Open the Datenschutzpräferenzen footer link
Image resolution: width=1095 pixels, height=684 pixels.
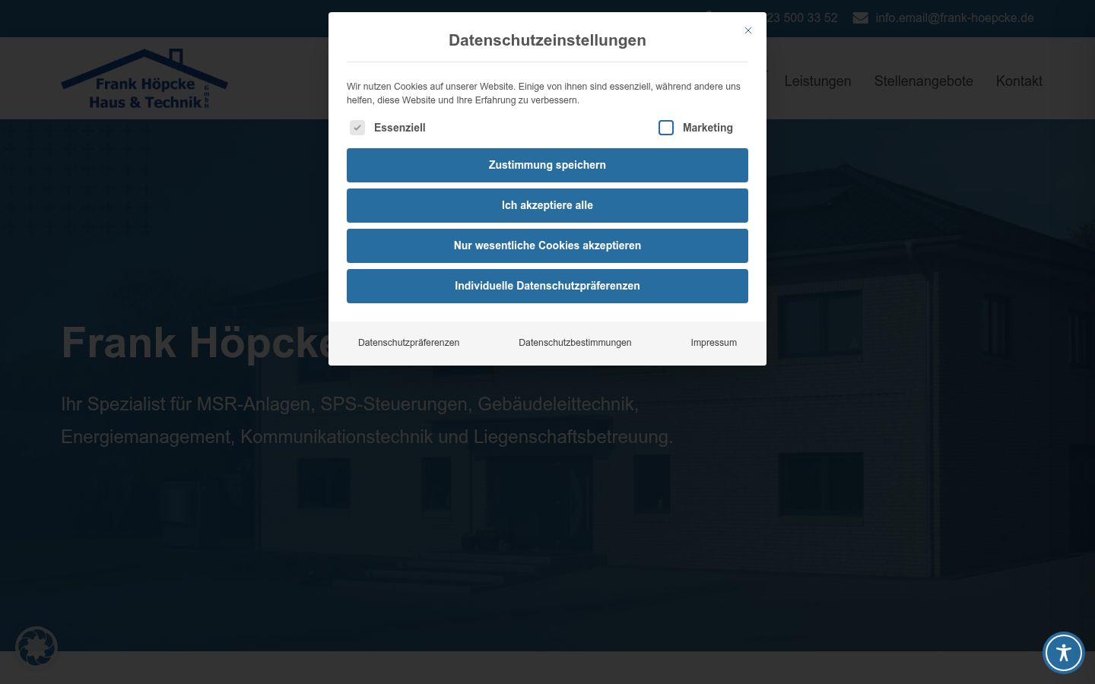(408, 343)
